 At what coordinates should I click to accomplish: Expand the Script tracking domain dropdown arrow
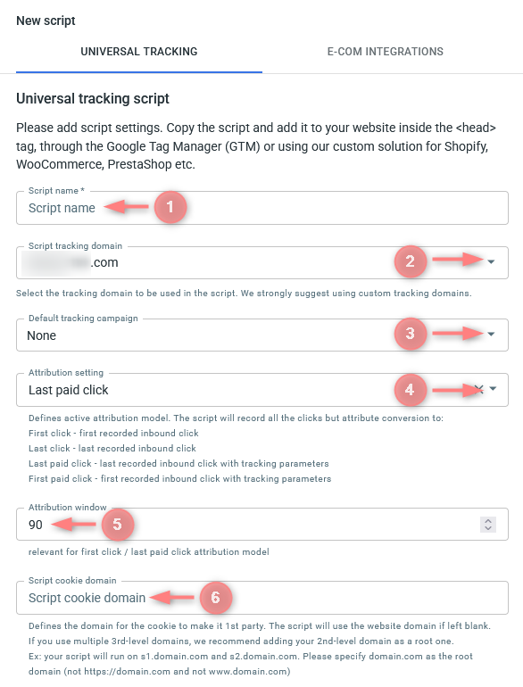[x=491, y=262]
